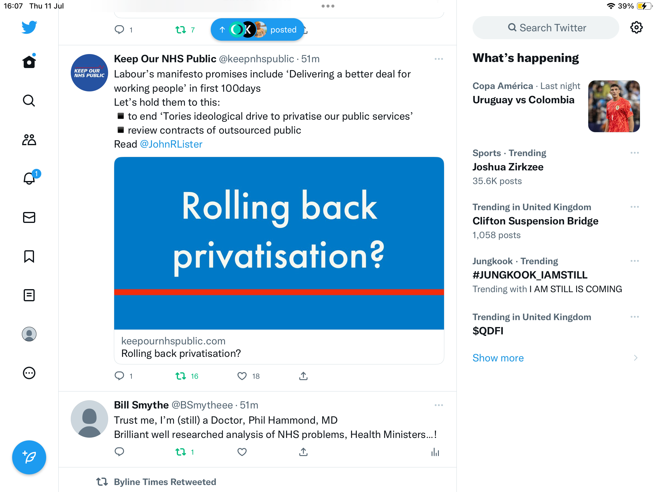Open the Rolling back privatisation link card

point(279,260)
